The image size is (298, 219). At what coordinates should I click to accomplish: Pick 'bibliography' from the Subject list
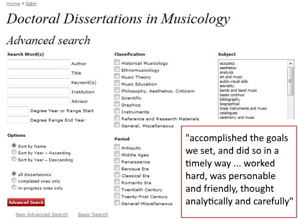230,99
